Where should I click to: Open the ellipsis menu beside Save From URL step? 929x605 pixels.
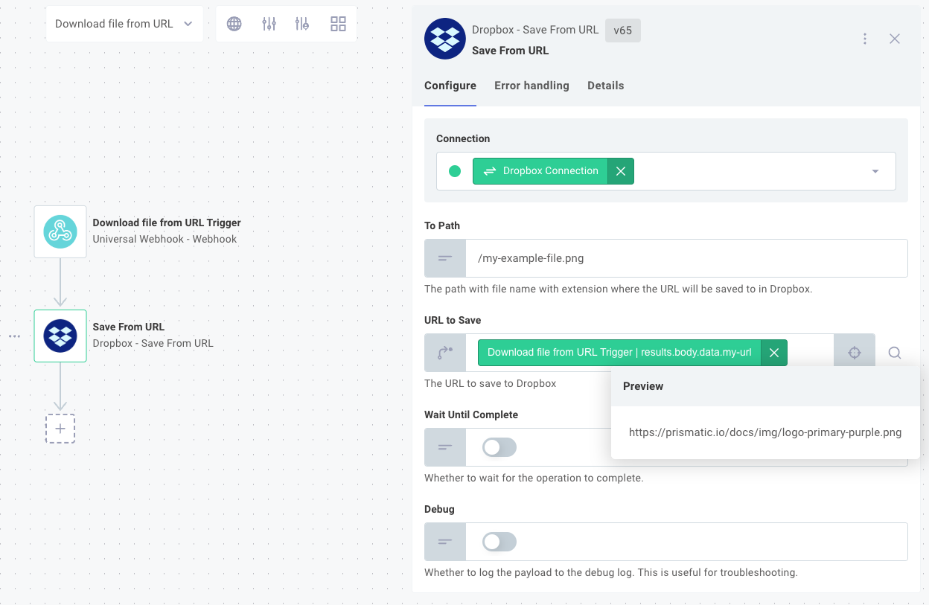pos(13,336)
